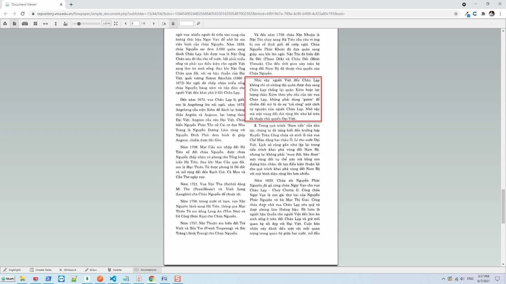Bookmark this page with star icon

tap(456, 14)
